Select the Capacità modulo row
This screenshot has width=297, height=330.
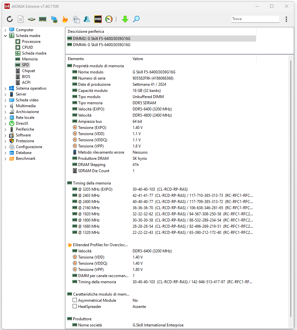point(161,91)
